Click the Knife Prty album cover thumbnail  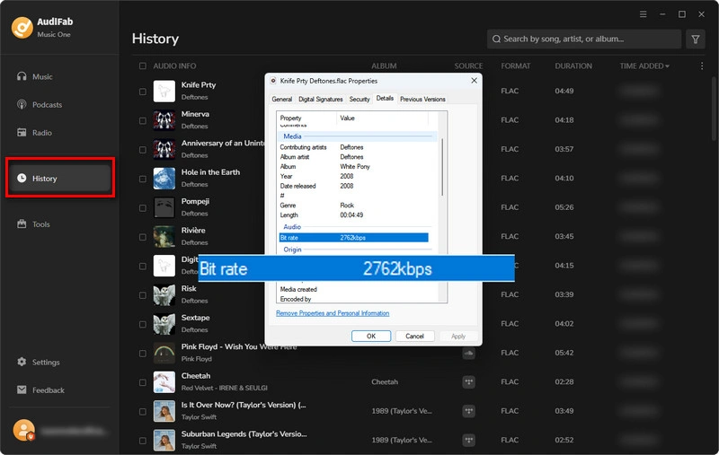[x=164, y=92]
